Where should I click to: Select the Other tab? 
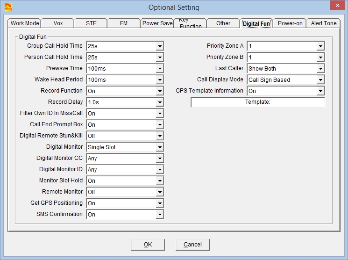pyautogui.click(x=223, y=23)
